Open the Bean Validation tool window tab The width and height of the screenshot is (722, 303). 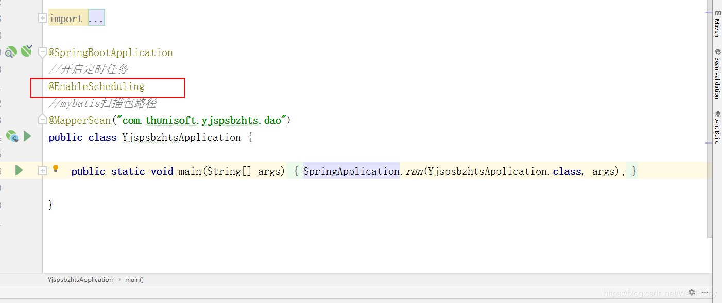[717, 74]
